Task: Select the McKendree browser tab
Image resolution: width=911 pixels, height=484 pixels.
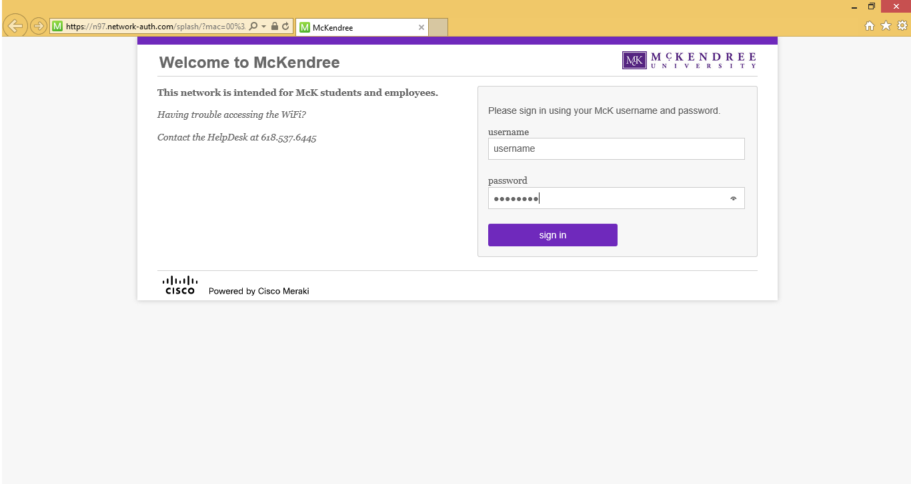Action: coord(361,27)
